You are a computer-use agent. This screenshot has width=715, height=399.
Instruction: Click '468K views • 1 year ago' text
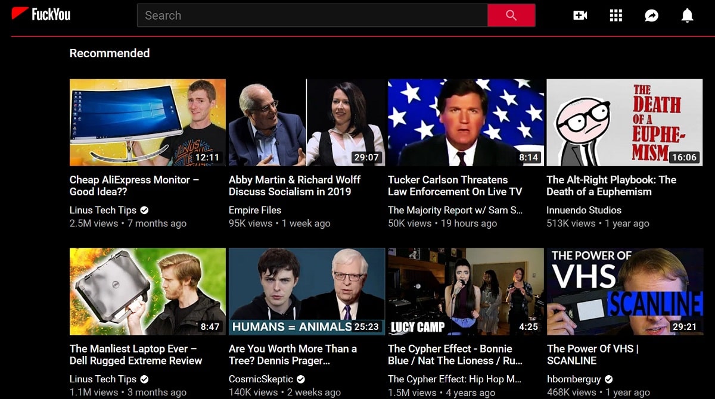[x=598, y=392]
